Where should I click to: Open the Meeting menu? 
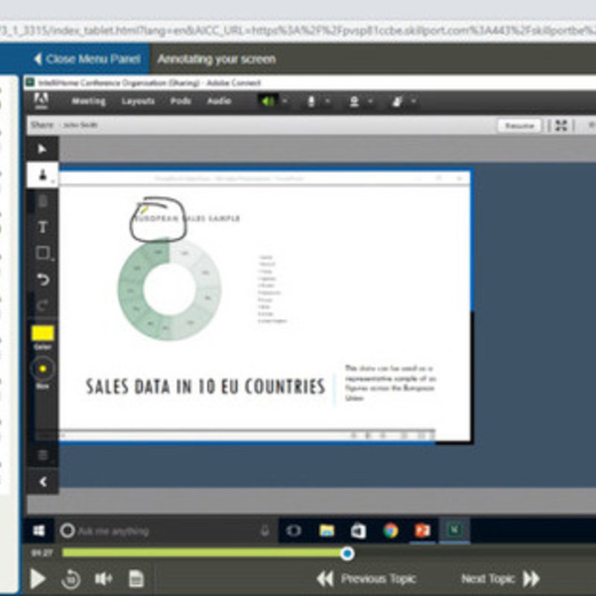pos(88,101)
